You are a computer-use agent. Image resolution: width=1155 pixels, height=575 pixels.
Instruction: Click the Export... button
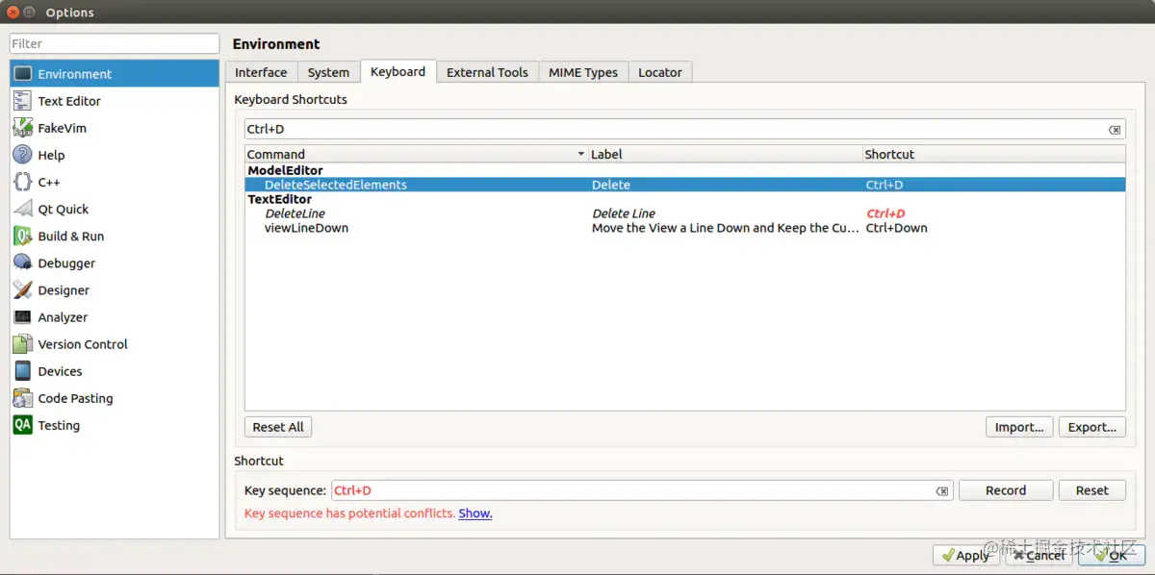click(x=1092, y=427)
